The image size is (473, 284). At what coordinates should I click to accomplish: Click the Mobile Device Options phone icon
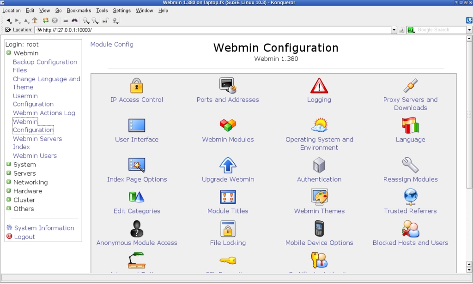tap(319, 229)
